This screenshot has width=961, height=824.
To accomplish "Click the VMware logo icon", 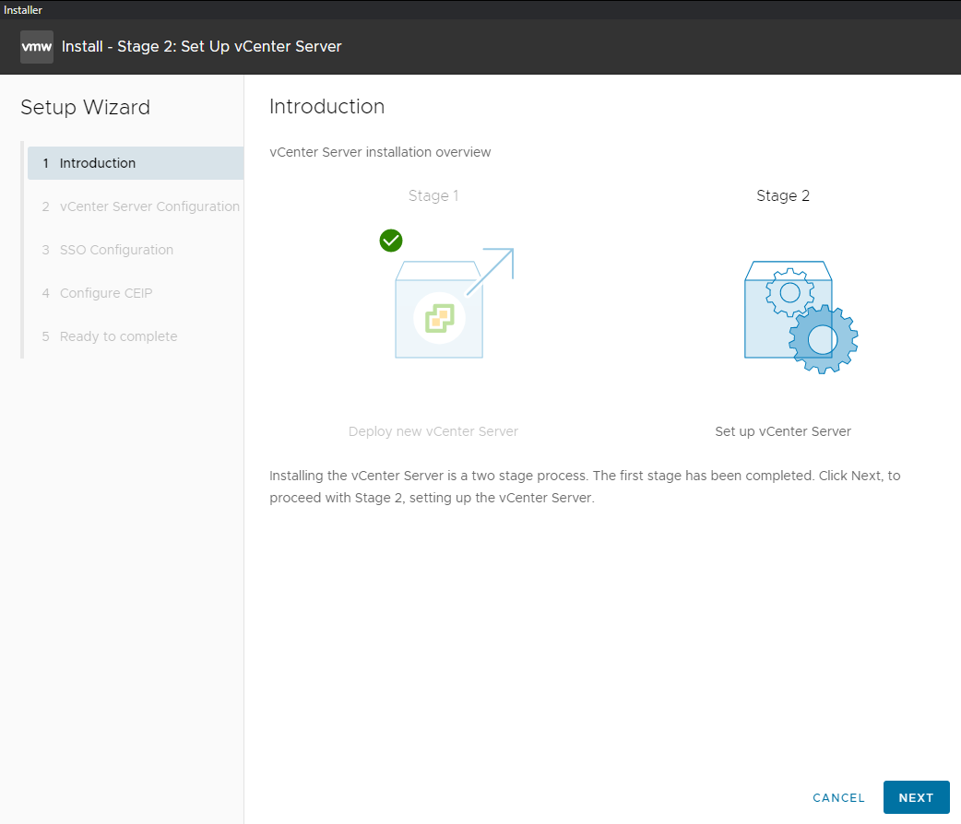I will (x=36, y=46).
